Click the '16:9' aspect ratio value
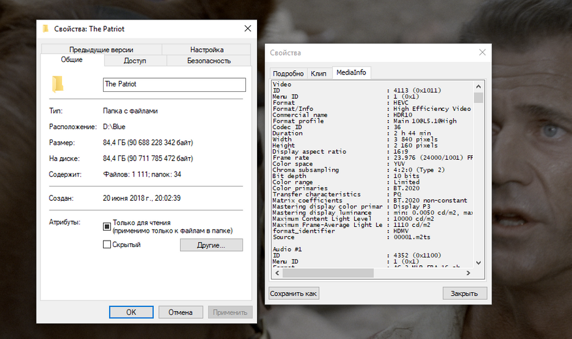The image size is (572, 339). pyautogui.click(x=400, y=152)
